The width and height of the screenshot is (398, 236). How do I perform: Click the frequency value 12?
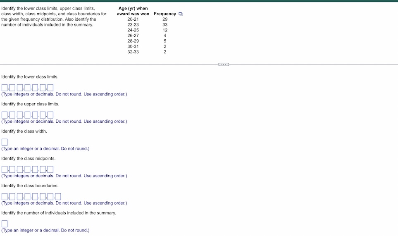(x=165, y=30)
